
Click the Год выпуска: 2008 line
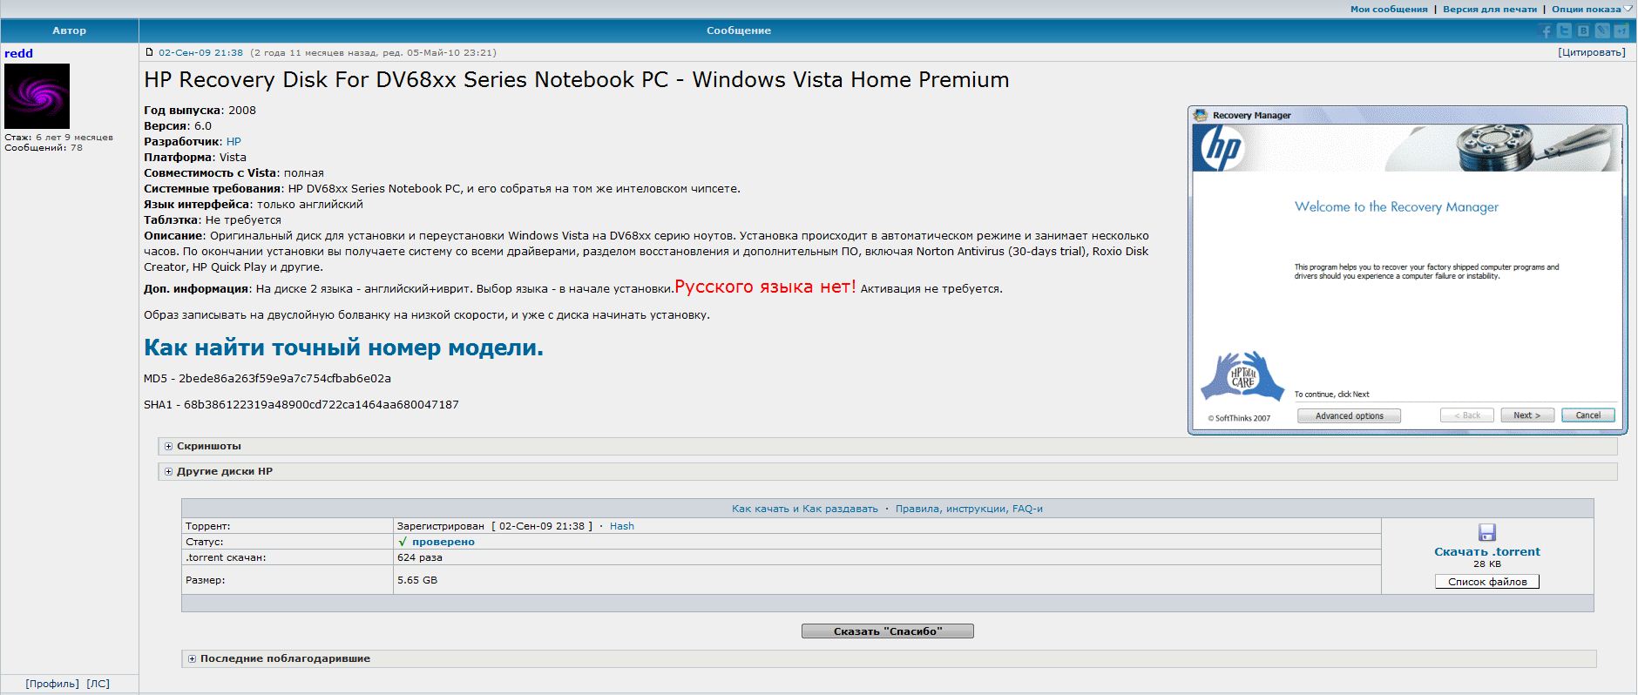click(x=200, y=111)
